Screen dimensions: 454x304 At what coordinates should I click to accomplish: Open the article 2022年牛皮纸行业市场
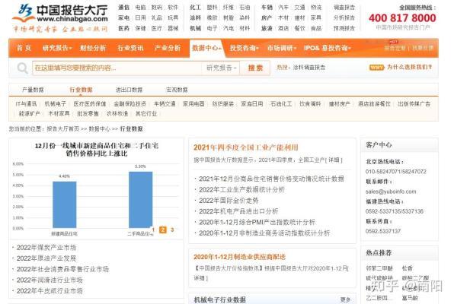pyautogui.click(x=50, y=291)
